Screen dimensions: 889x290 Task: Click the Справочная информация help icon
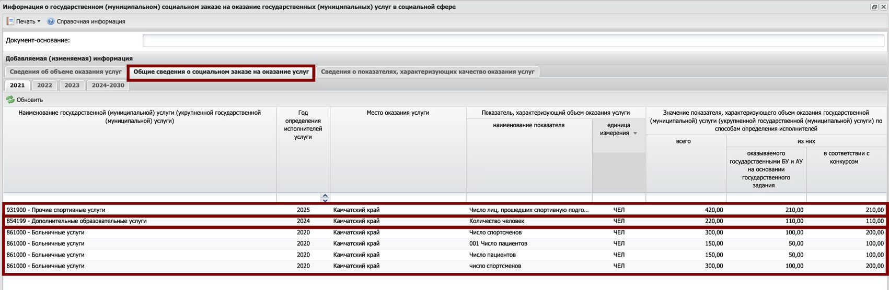click(x=51, y=21)
